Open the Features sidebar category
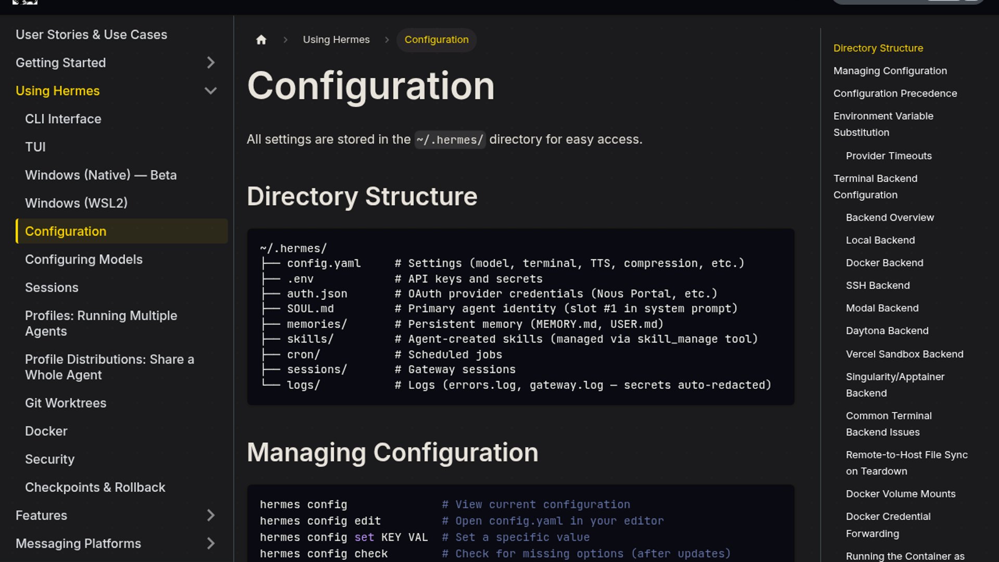 [x=42, y=515]
